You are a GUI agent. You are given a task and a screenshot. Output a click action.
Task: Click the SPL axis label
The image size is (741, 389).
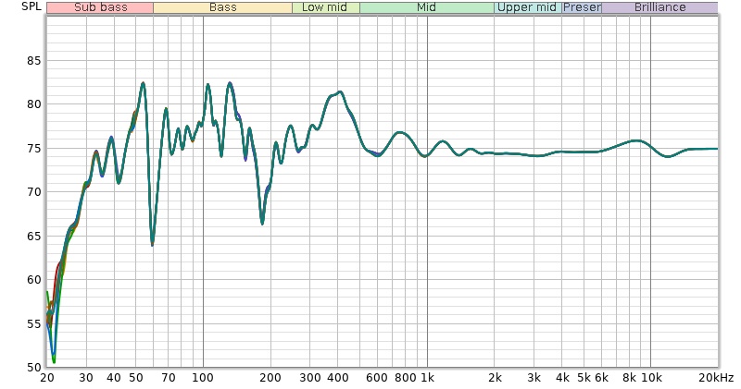pyautogui.click(x=31, y=6)
